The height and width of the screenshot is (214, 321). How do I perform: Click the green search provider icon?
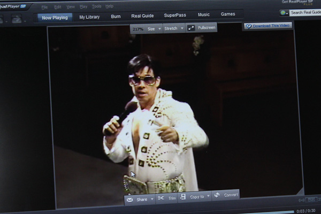(284, 12)
